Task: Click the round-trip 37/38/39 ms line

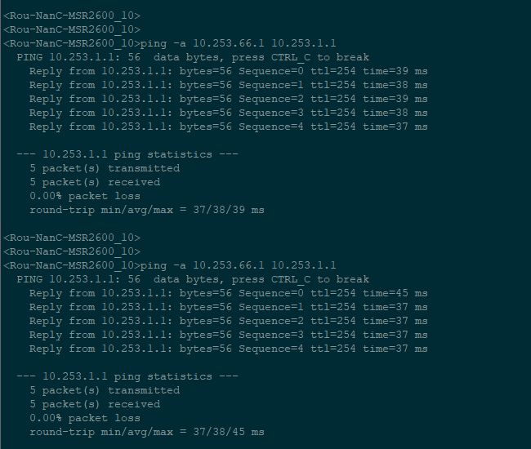Action: pos(147,210)
